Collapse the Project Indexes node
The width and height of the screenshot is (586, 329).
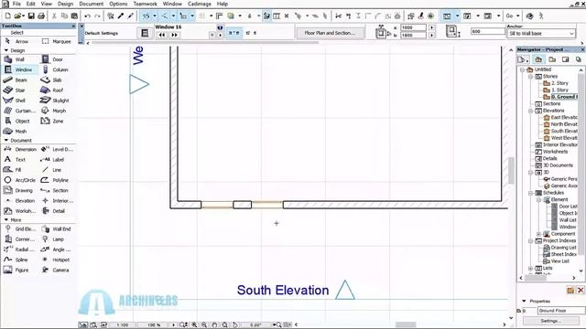click(x=530, y=241)
